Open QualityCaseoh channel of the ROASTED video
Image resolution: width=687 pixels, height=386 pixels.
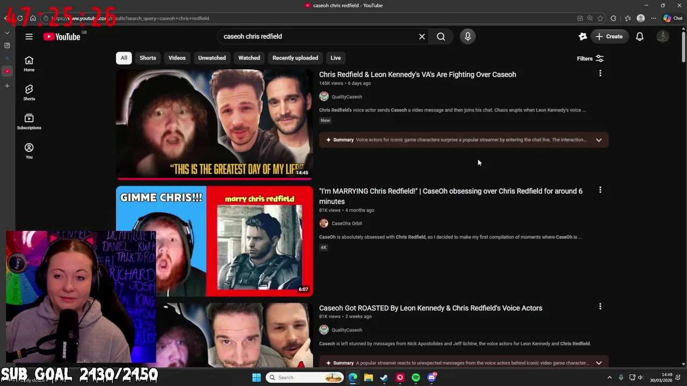tap(347, 330)
